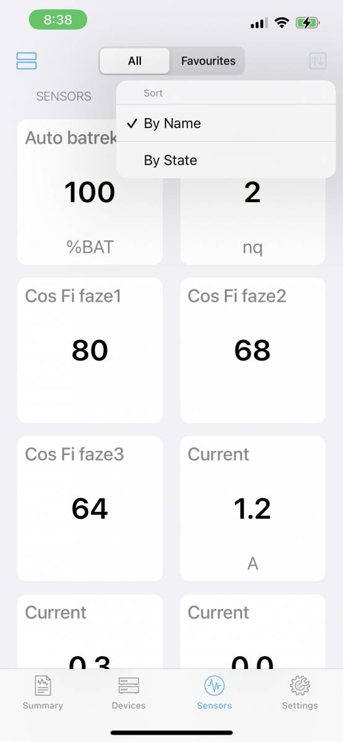The width and height of the screenshot is (343, 742).
Task: Tap the checkmark beside By Name
Action: pos(132,123)
